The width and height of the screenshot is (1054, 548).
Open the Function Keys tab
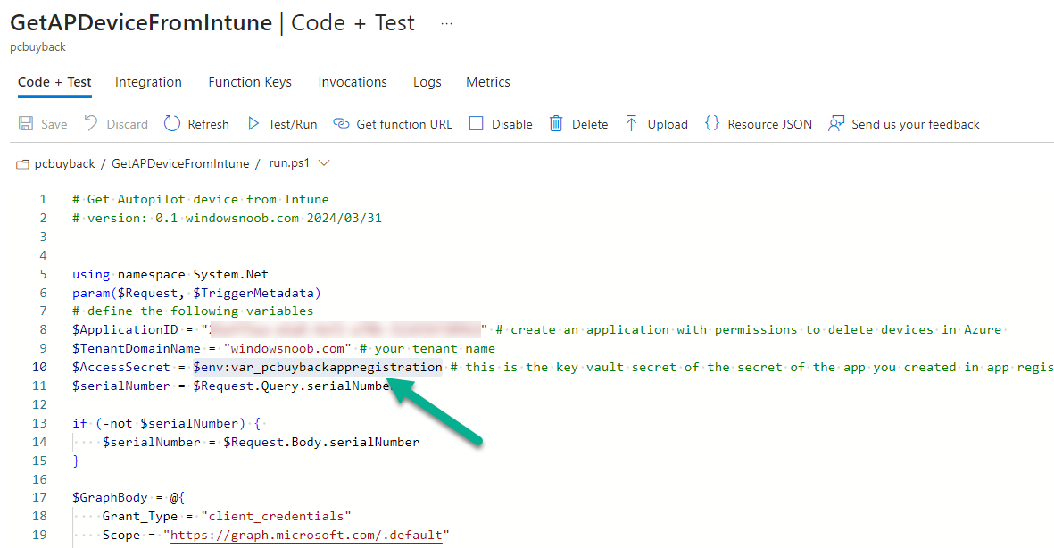(x=250, y=82)
